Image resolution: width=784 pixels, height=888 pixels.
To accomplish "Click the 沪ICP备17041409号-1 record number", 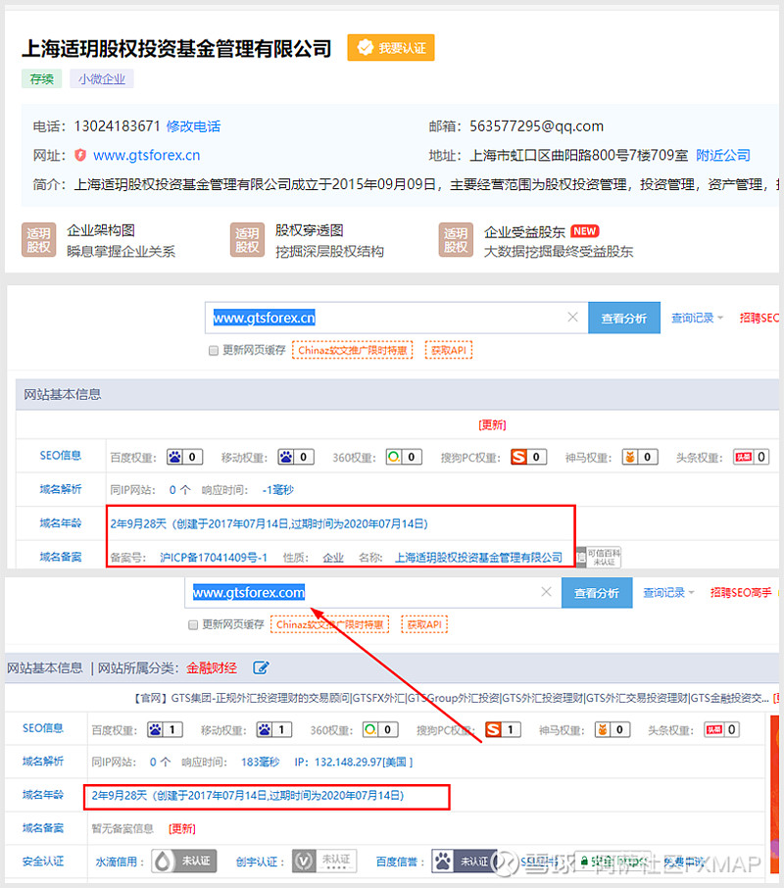I will point(214,558).
